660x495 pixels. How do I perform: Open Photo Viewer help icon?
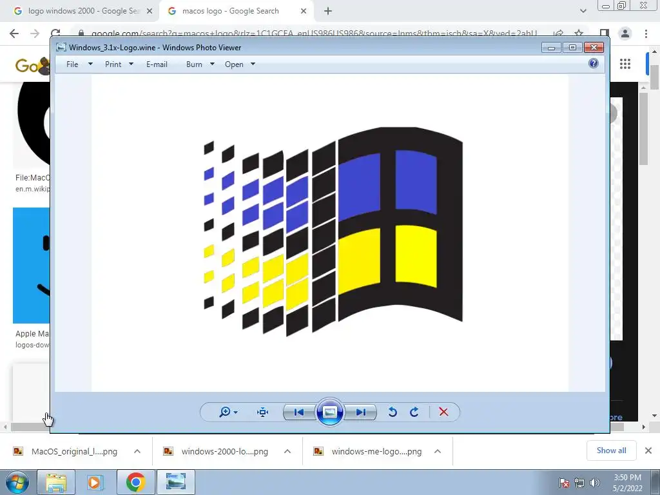[593, 64]
